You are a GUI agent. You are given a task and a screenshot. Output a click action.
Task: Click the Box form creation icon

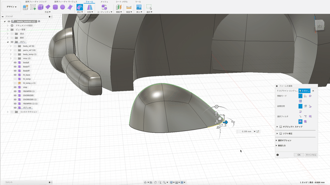click(x=40, y=7)
